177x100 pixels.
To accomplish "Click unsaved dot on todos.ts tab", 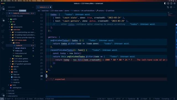I will [x=51, y=7].
